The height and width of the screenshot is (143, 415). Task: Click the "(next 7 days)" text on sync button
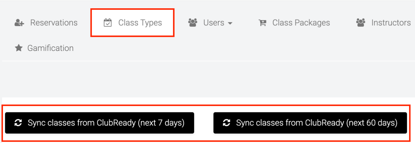[161, 123]
